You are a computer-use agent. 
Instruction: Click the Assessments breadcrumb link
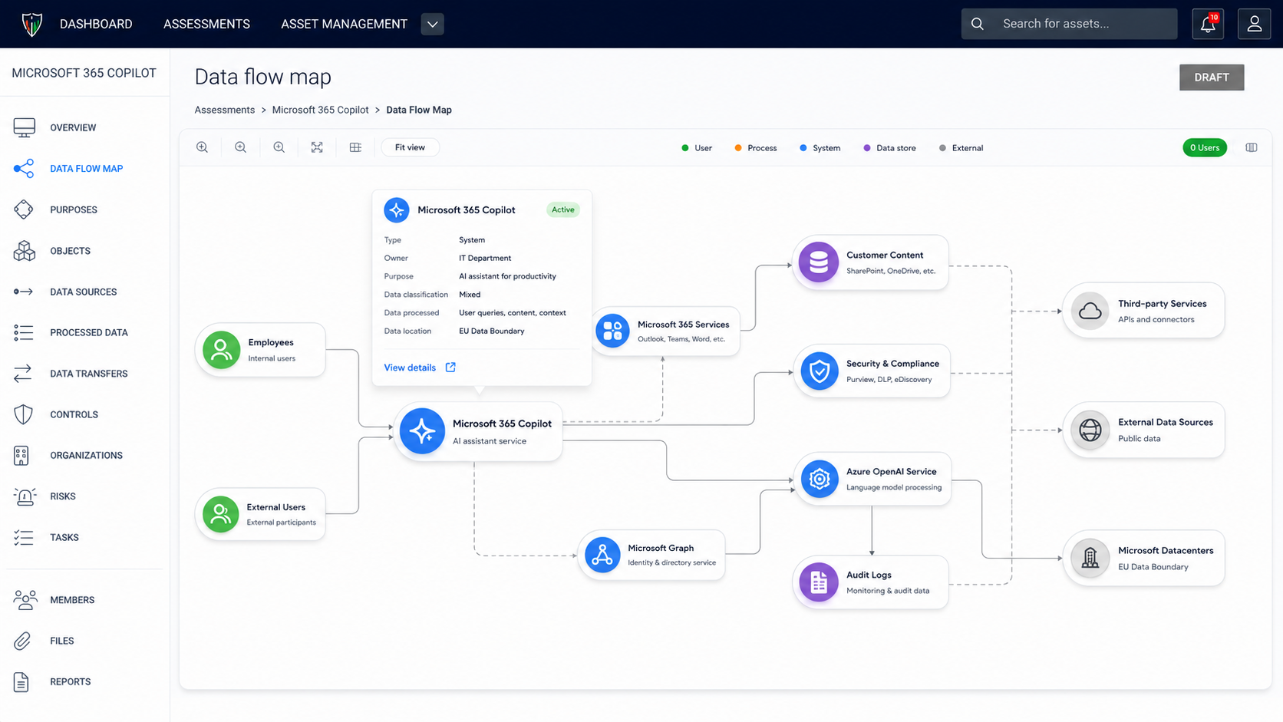click(x=225, y=110)
